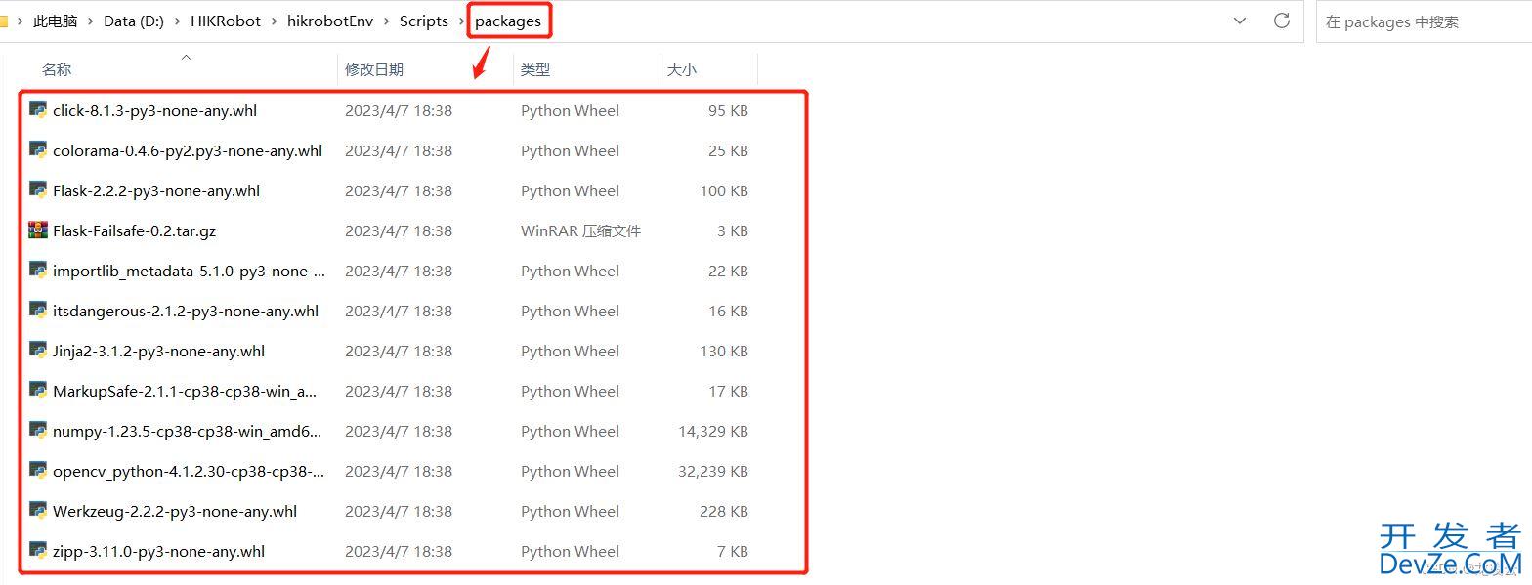
Task: Click the MarkupSafe-2.1.1 file icon
Action: click(x=38, y=391)
